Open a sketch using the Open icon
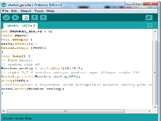 35,18
